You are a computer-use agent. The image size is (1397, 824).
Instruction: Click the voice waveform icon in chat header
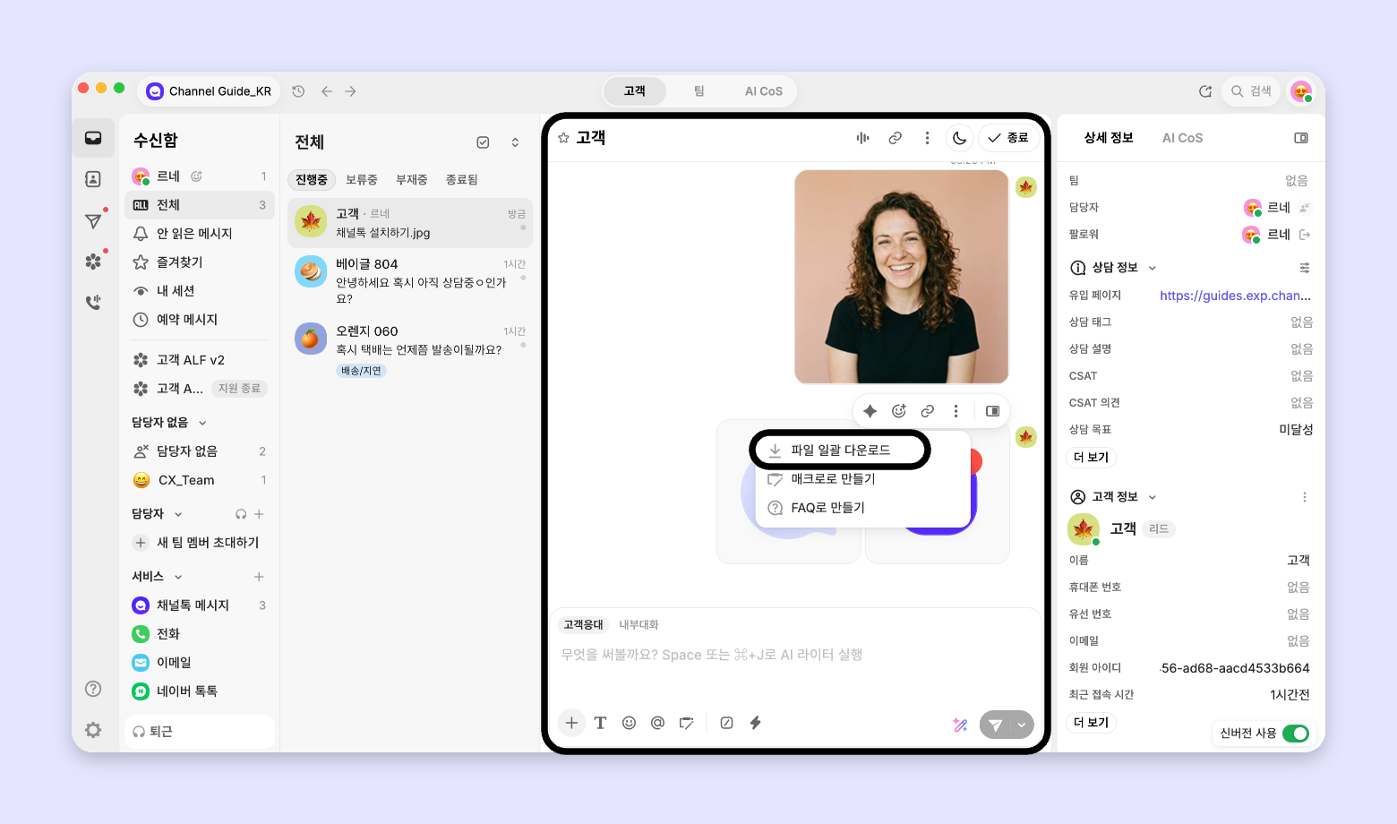pyautogui.click(x=862, y=138)
